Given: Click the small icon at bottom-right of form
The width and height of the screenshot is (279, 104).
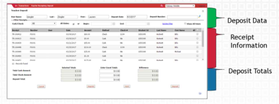Looking at the screenshot, I should tap(200, 93).
